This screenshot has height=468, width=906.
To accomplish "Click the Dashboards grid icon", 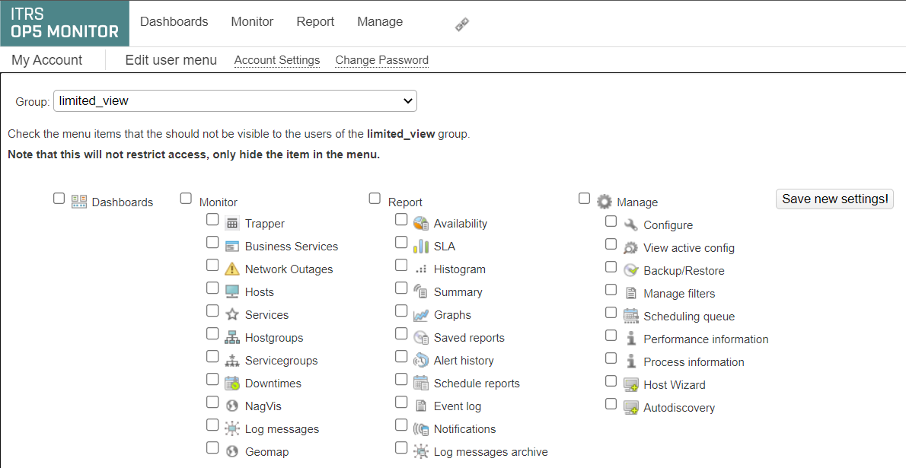I will click(x=79, y=202).
